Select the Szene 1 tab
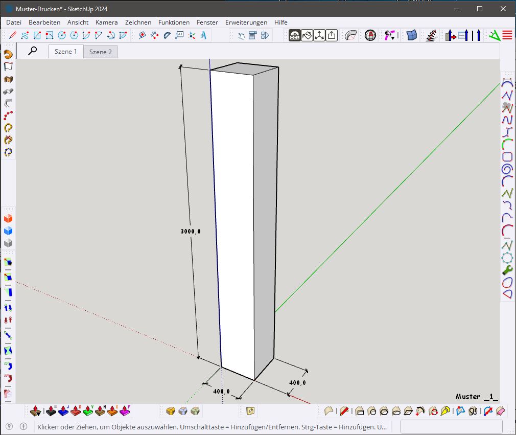This screenshot has width=516, height=435. pos(65,52)
